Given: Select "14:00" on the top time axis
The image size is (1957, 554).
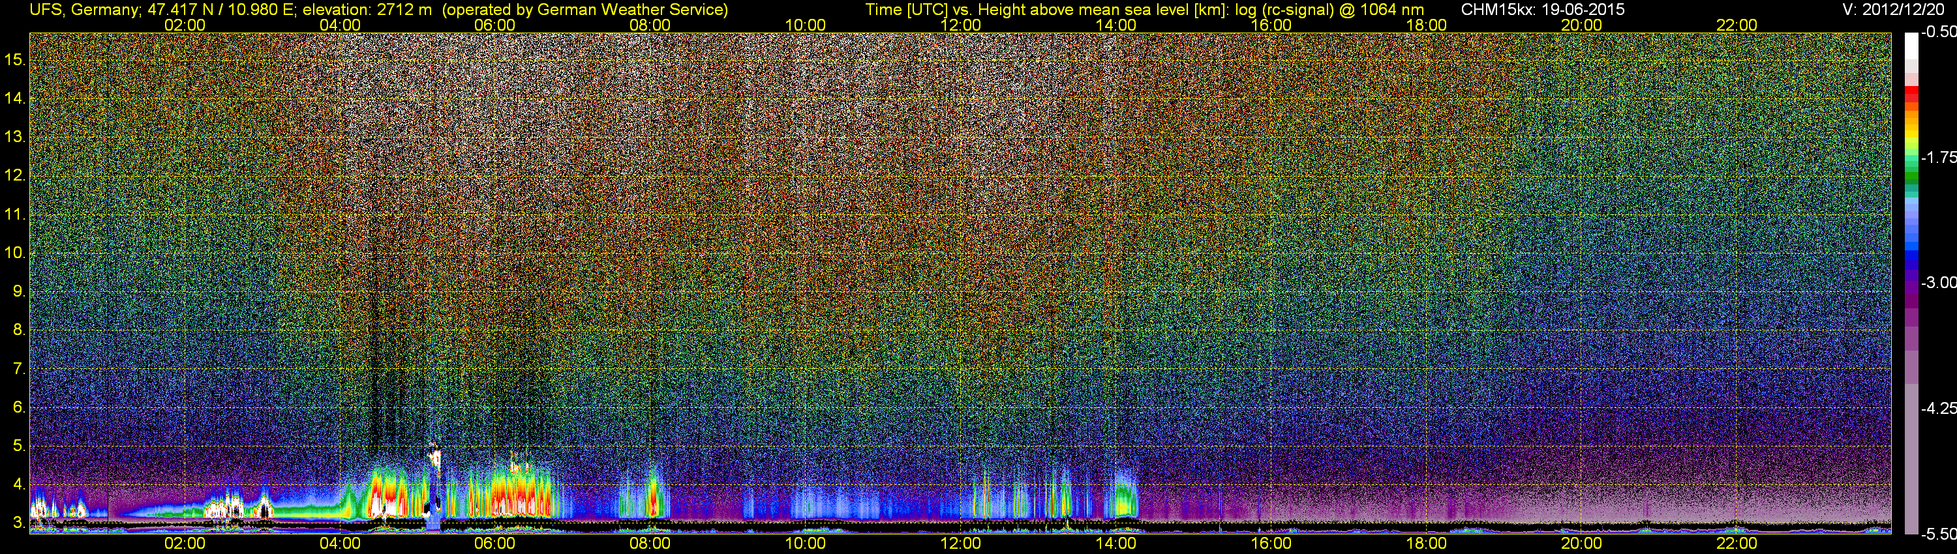Looking at the screenshot, I should pos(1116,25).
